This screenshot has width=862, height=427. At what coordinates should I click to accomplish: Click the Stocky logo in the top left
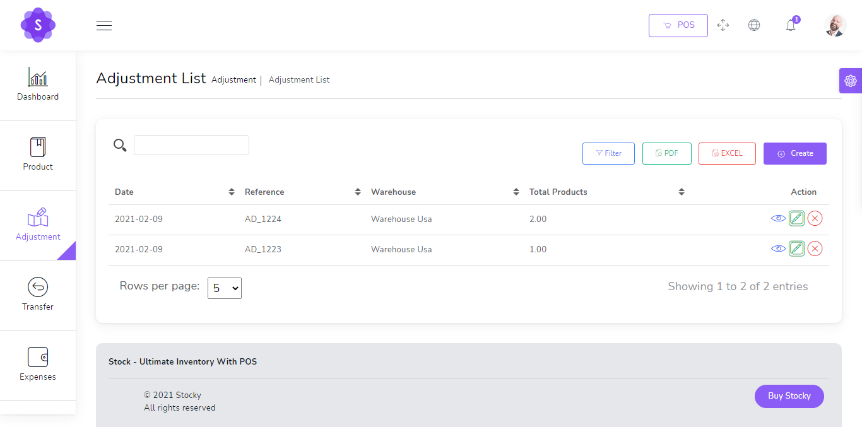[38, 25]
